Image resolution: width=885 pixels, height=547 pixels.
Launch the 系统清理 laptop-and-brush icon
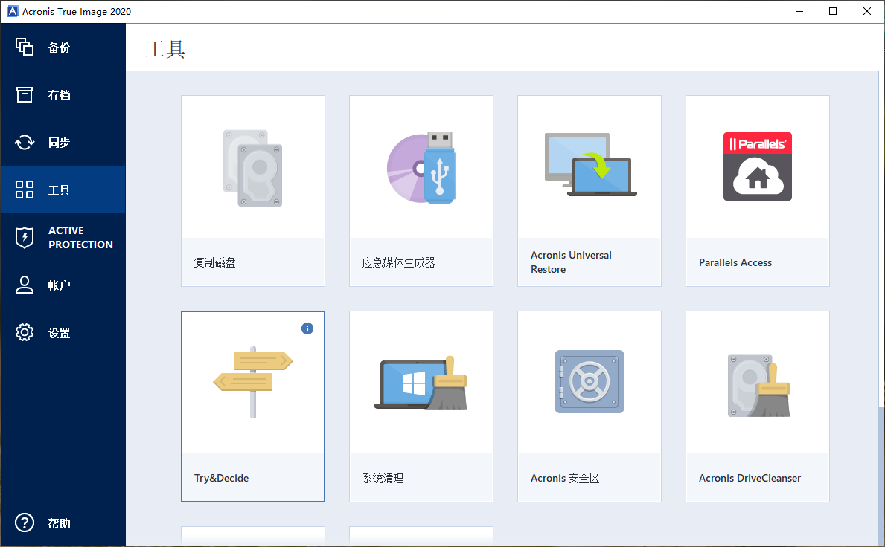(x=421, y=383)
